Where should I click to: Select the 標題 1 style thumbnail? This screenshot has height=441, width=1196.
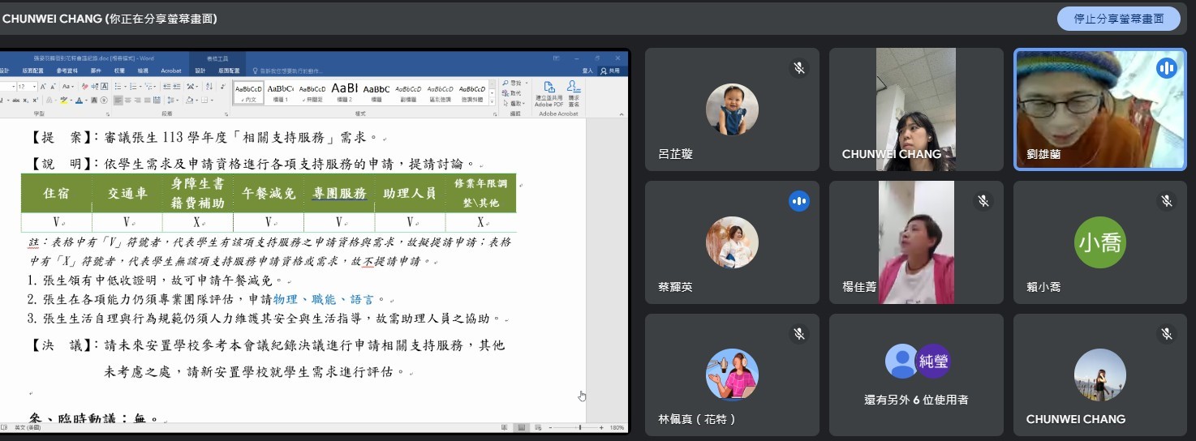280,92
